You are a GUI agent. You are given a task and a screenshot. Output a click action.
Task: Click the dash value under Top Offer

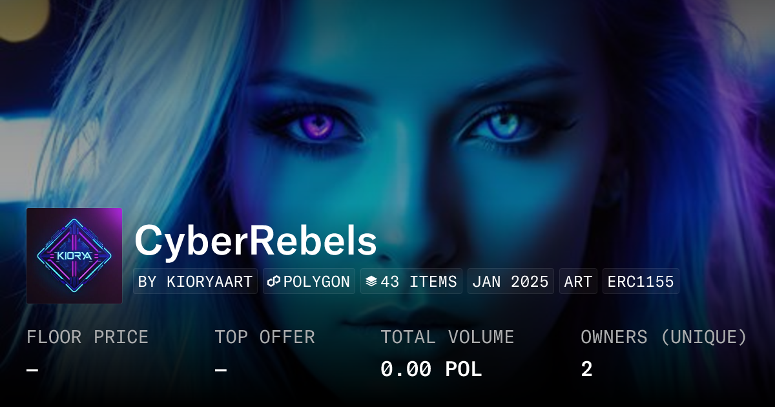click(221, 370)
